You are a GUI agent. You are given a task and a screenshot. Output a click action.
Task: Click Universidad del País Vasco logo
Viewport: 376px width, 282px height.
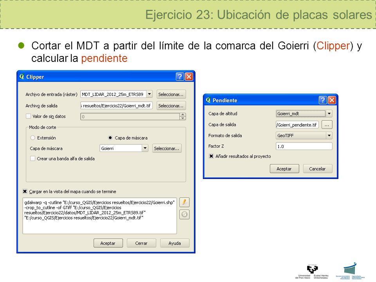(312, 272)
